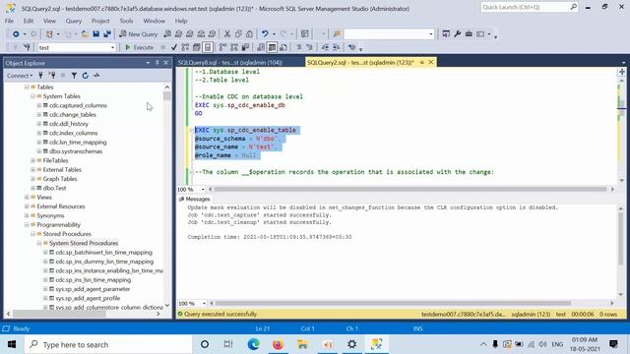Viewport: 630px width, 354px height.
Task: Close the SQLQuery2.sql tab
Action: point(431,62)
